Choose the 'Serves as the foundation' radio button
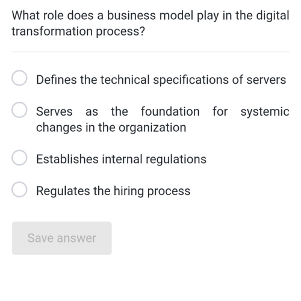Screen dimensions: 301x301 [x=19, y=110]
